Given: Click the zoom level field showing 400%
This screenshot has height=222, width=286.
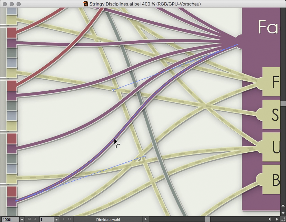Looking at the screenshot, I should 10,220.
